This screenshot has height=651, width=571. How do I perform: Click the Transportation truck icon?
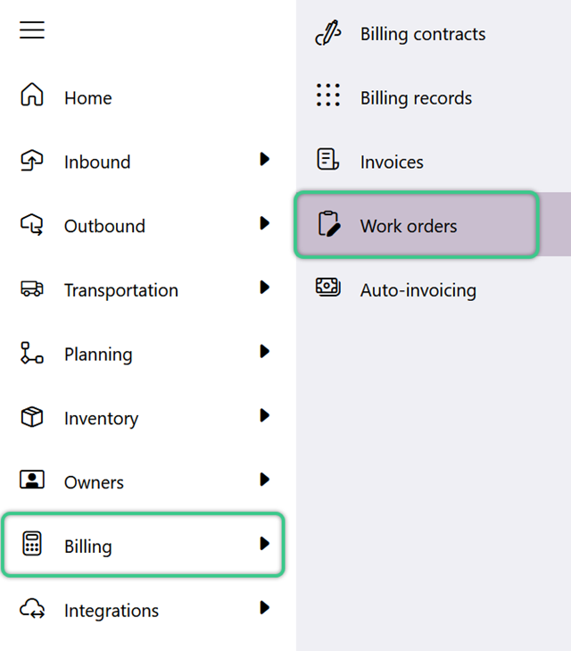(32, 288)
